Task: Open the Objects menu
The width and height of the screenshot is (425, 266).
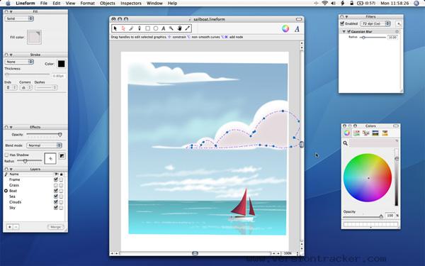Action: pos(108,4)
